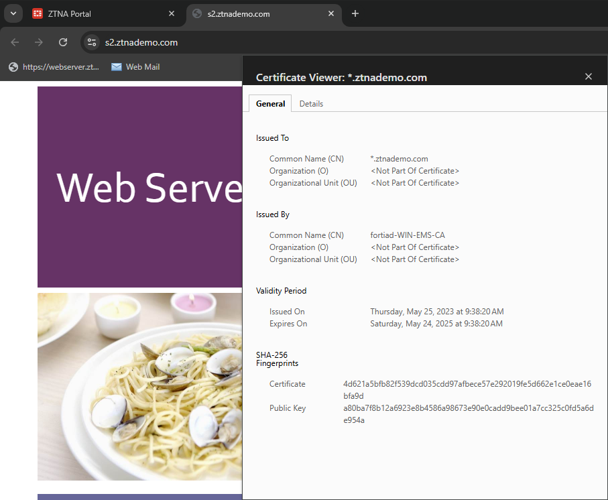Close the Certificate Viewer dialog
This screenshot has height=500, width=608.
(x=588, y=76)
